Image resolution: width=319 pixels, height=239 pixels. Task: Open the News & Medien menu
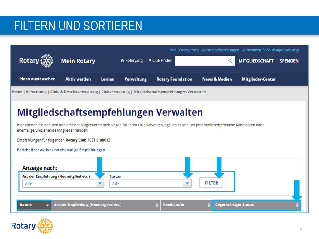217,79
